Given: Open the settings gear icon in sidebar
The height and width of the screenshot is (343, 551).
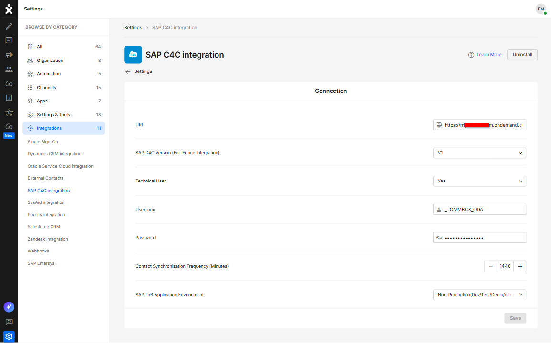Looking at the screenshot, I should click(x=9, y=336).
